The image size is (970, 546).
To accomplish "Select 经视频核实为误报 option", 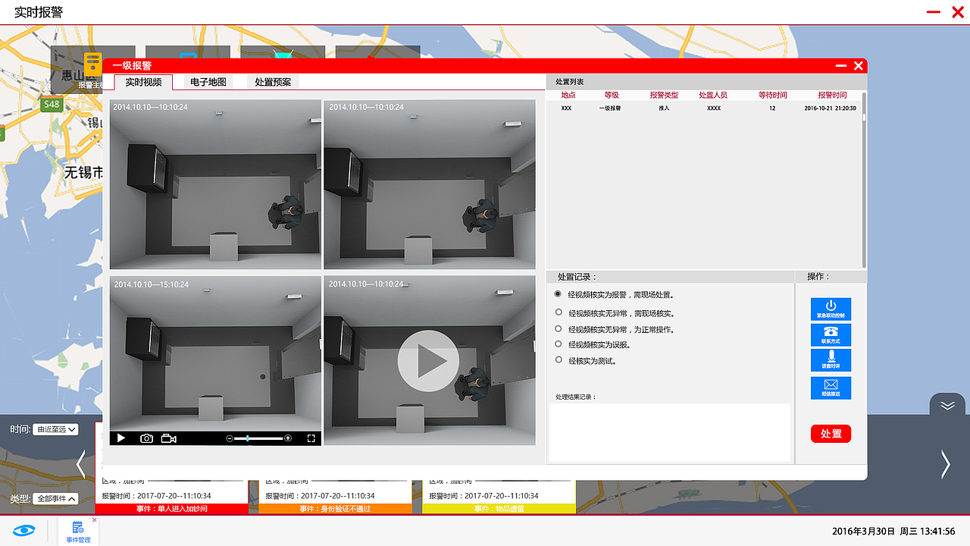I will [x=559, y=344].
